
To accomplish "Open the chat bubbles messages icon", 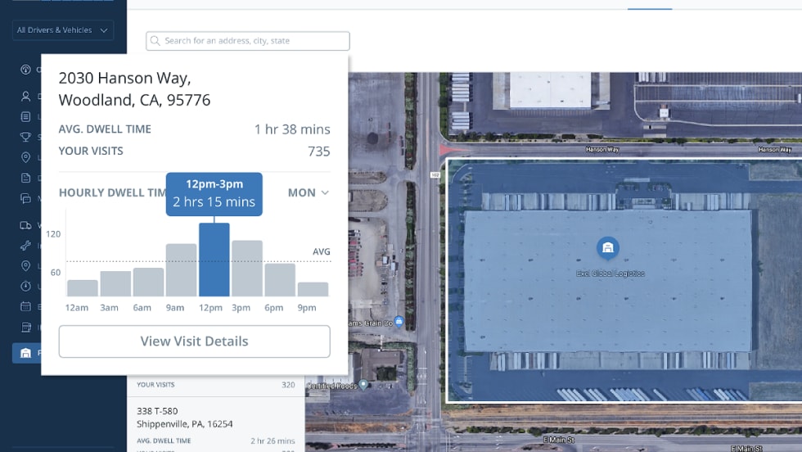I will (25, 198).
